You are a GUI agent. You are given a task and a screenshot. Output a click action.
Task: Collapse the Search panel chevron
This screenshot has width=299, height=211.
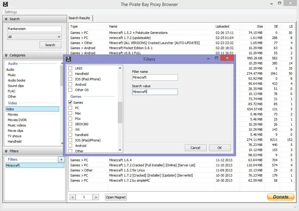[x=6, y=19]
